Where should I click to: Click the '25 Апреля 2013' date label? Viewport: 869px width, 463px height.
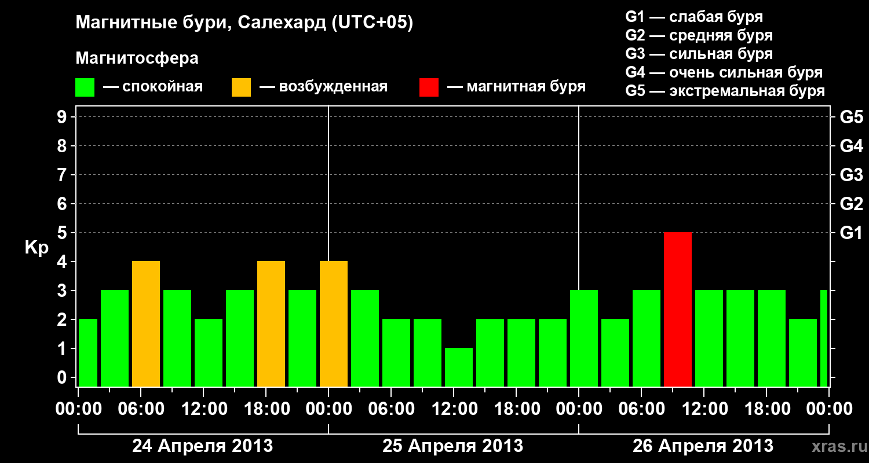tap(453, 446)
